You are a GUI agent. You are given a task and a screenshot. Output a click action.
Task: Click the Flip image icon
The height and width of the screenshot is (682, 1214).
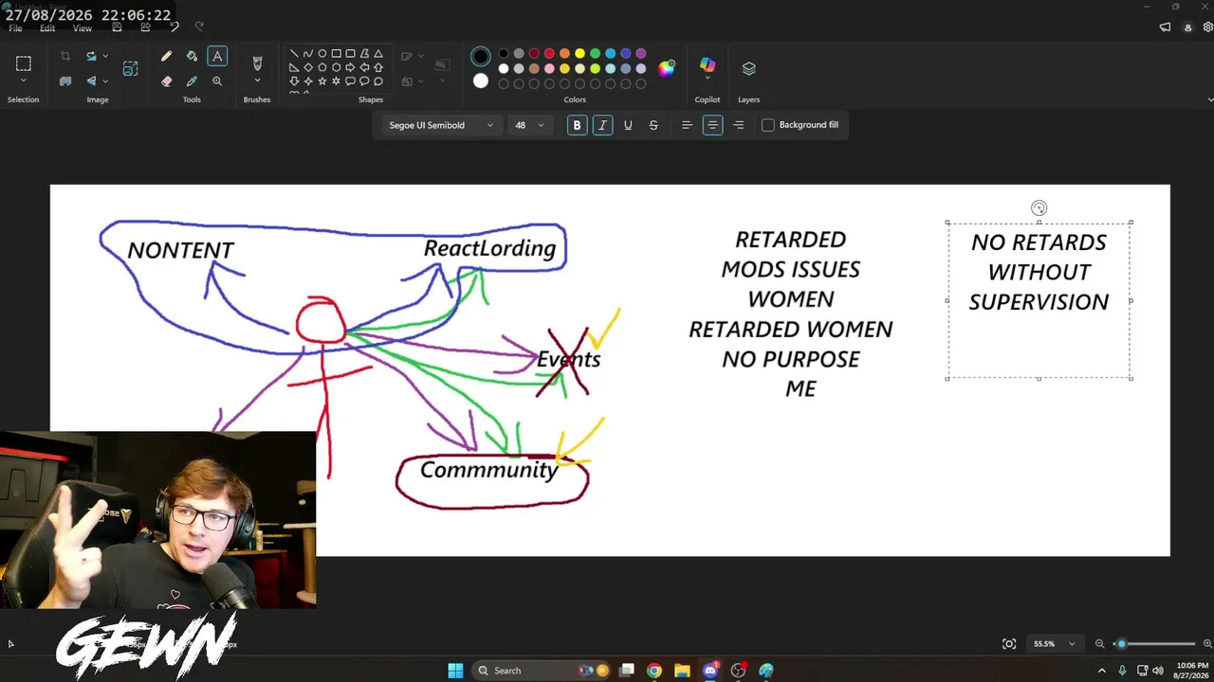coord(91,81)
